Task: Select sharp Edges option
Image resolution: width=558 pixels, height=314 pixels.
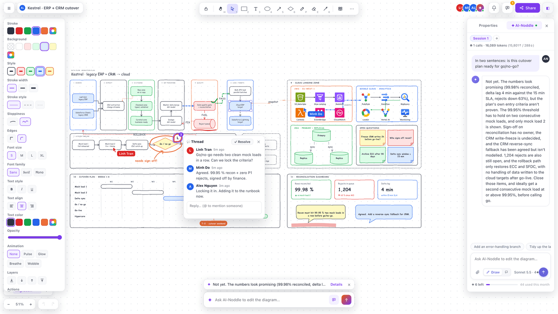Action: tap(12, 138)
